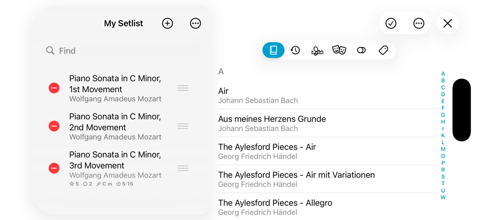Switch to the Recent history tab
The width and height of the screenshot is (478, 220).
(x=295, y=50)
